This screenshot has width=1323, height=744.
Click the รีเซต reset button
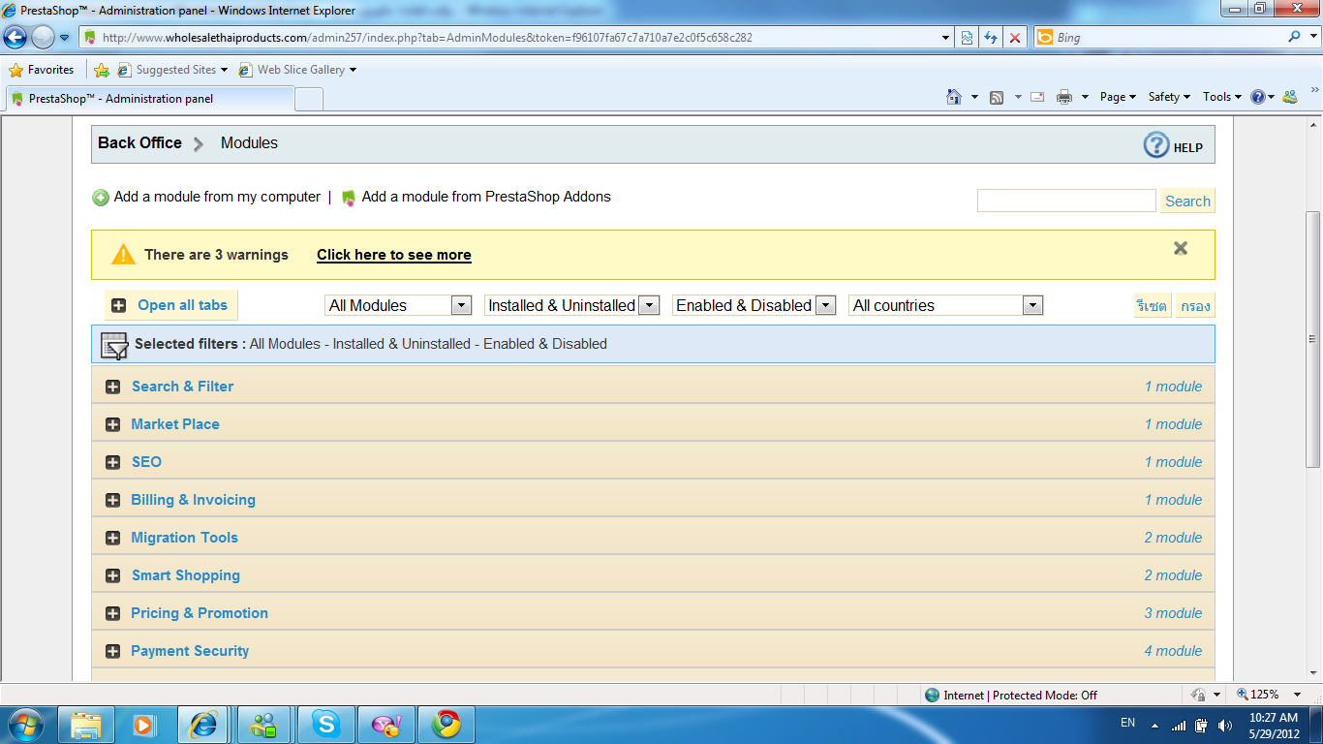[1152, 305]
